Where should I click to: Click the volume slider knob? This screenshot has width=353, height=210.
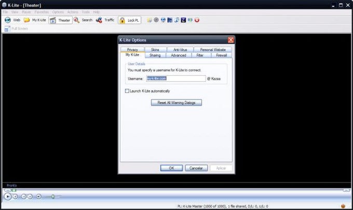tap(53, 196)
